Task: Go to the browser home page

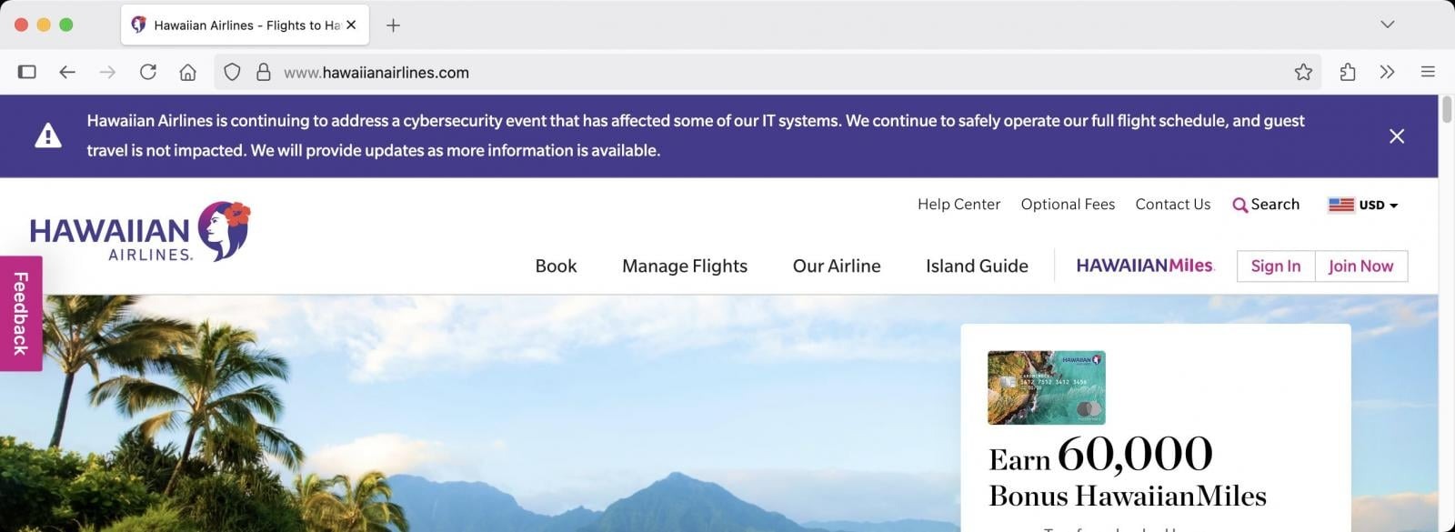Action: pyautogui.click(x=187, y=73)
